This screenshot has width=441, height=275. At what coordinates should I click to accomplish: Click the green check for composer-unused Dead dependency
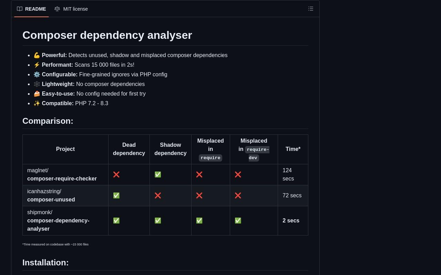[x=116, y=196]
